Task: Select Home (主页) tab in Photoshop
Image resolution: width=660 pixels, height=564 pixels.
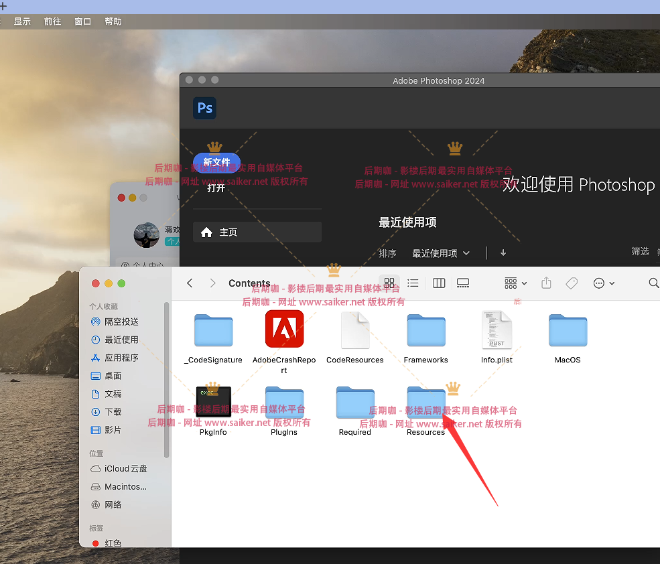Action: pyautogui.click(x=257, y=232)
